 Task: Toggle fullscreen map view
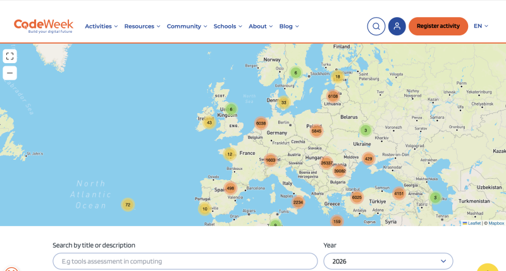coord(10,56)
